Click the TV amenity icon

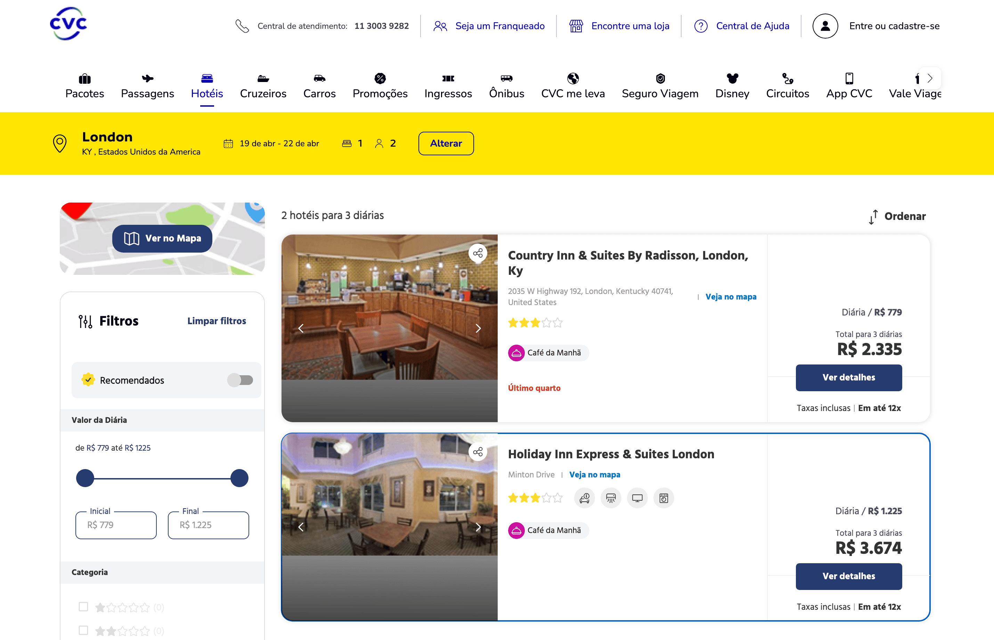click(x=637, y=498)
